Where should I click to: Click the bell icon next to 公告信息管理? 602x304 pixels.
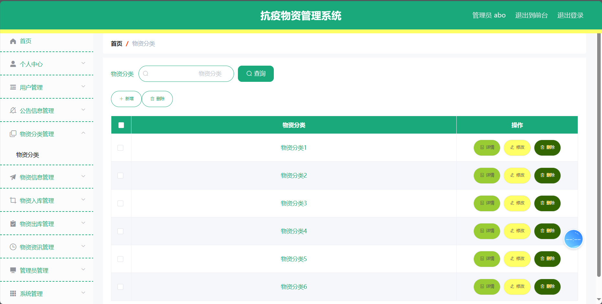(x=13, y=110)
